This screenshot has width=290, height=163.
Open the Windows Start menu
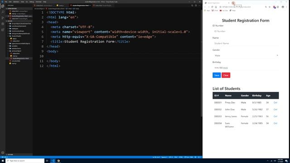[3, 161]
